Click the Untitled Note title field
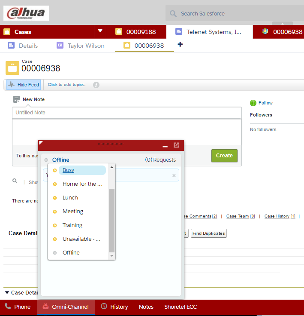 coord(127,113)
